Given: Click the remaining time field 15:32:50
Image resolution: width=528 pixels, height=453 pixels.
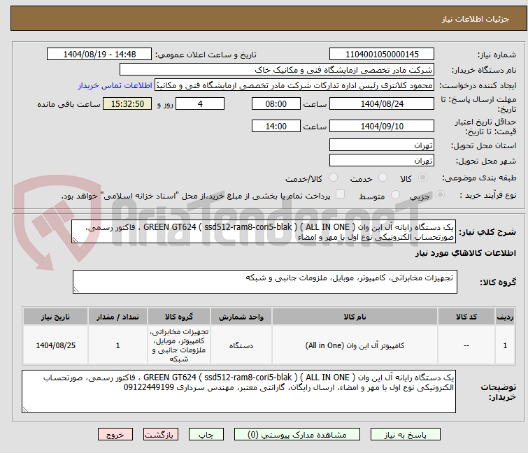Looking at the screenshot, I should coord(127,103).
